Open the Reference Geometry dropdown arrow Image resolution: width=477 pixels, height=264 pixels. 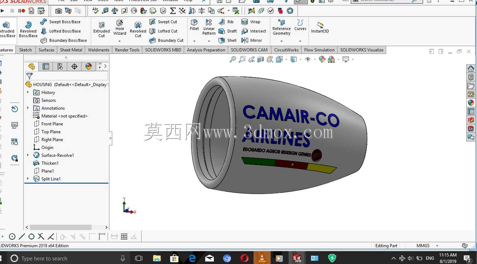pyautogui.click(x=282, y=41)
